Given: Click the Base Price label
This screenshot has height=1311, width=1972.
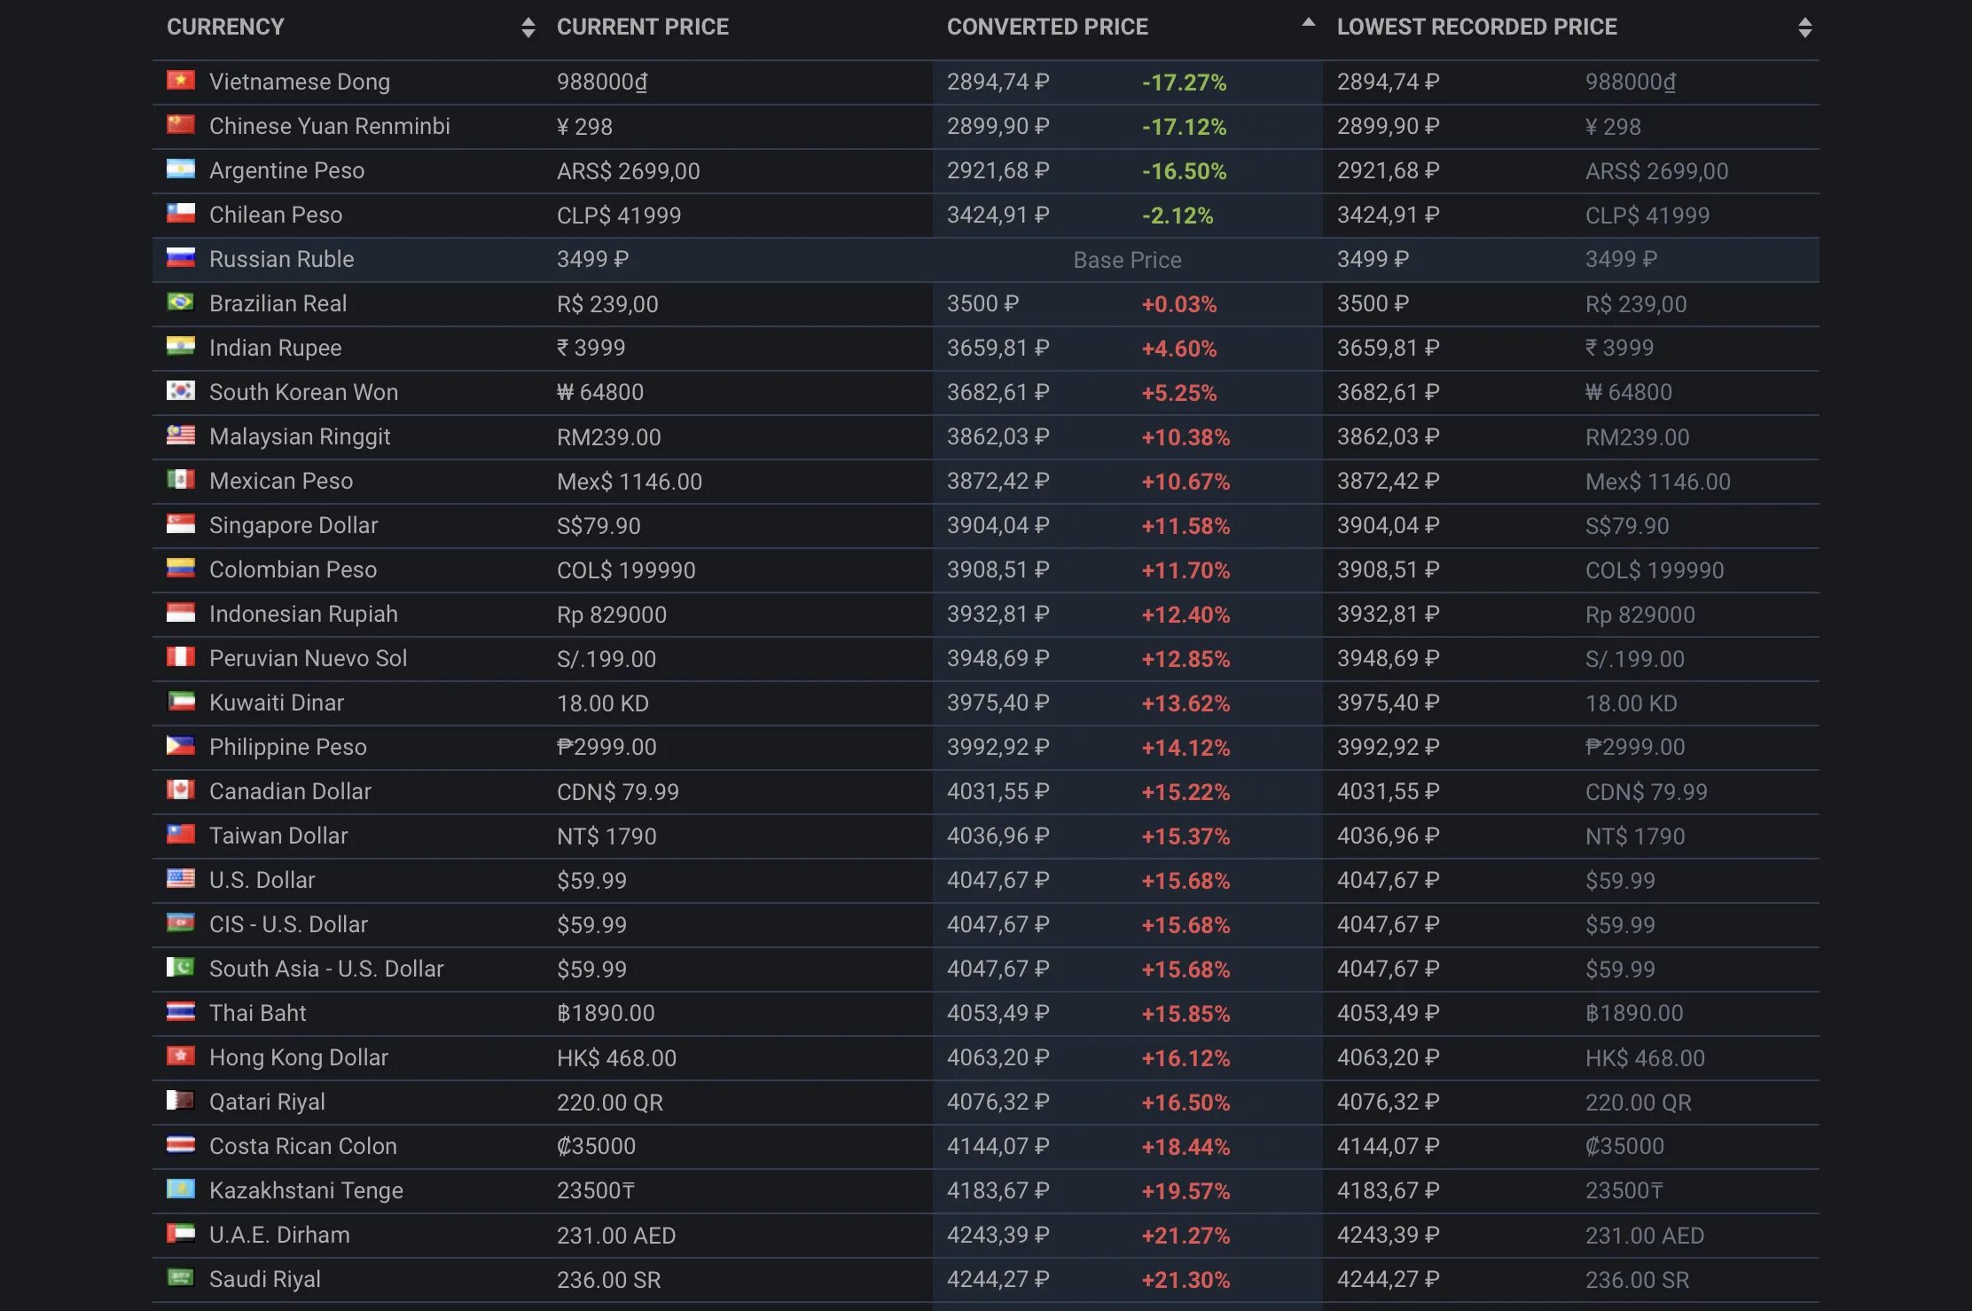Looking at the screenshot, I should point(1127,260).
